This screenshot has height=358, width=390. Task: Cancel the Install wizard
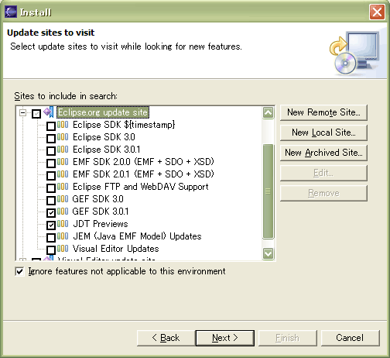click(351, 338)
